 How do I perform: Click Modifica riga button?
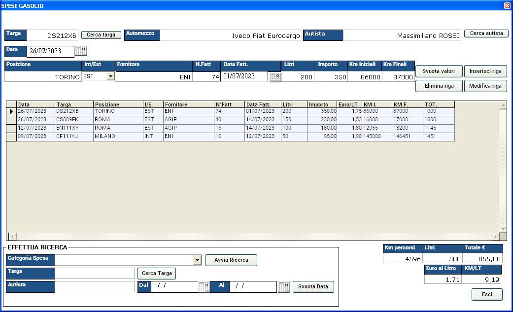coord(485,86)
